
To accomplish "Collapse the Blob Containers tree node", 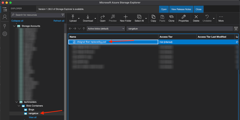I will [19, 106].
